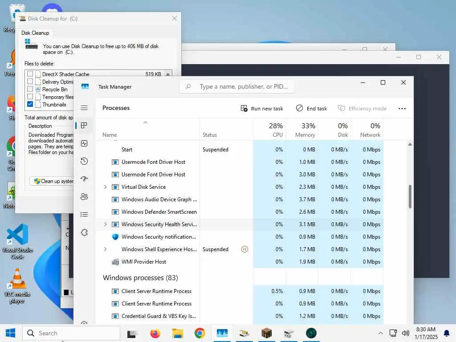Check DirectX Shader Cache in Disk Cleanup
Viewport: 456px width, 342px height.
[30, 74]
